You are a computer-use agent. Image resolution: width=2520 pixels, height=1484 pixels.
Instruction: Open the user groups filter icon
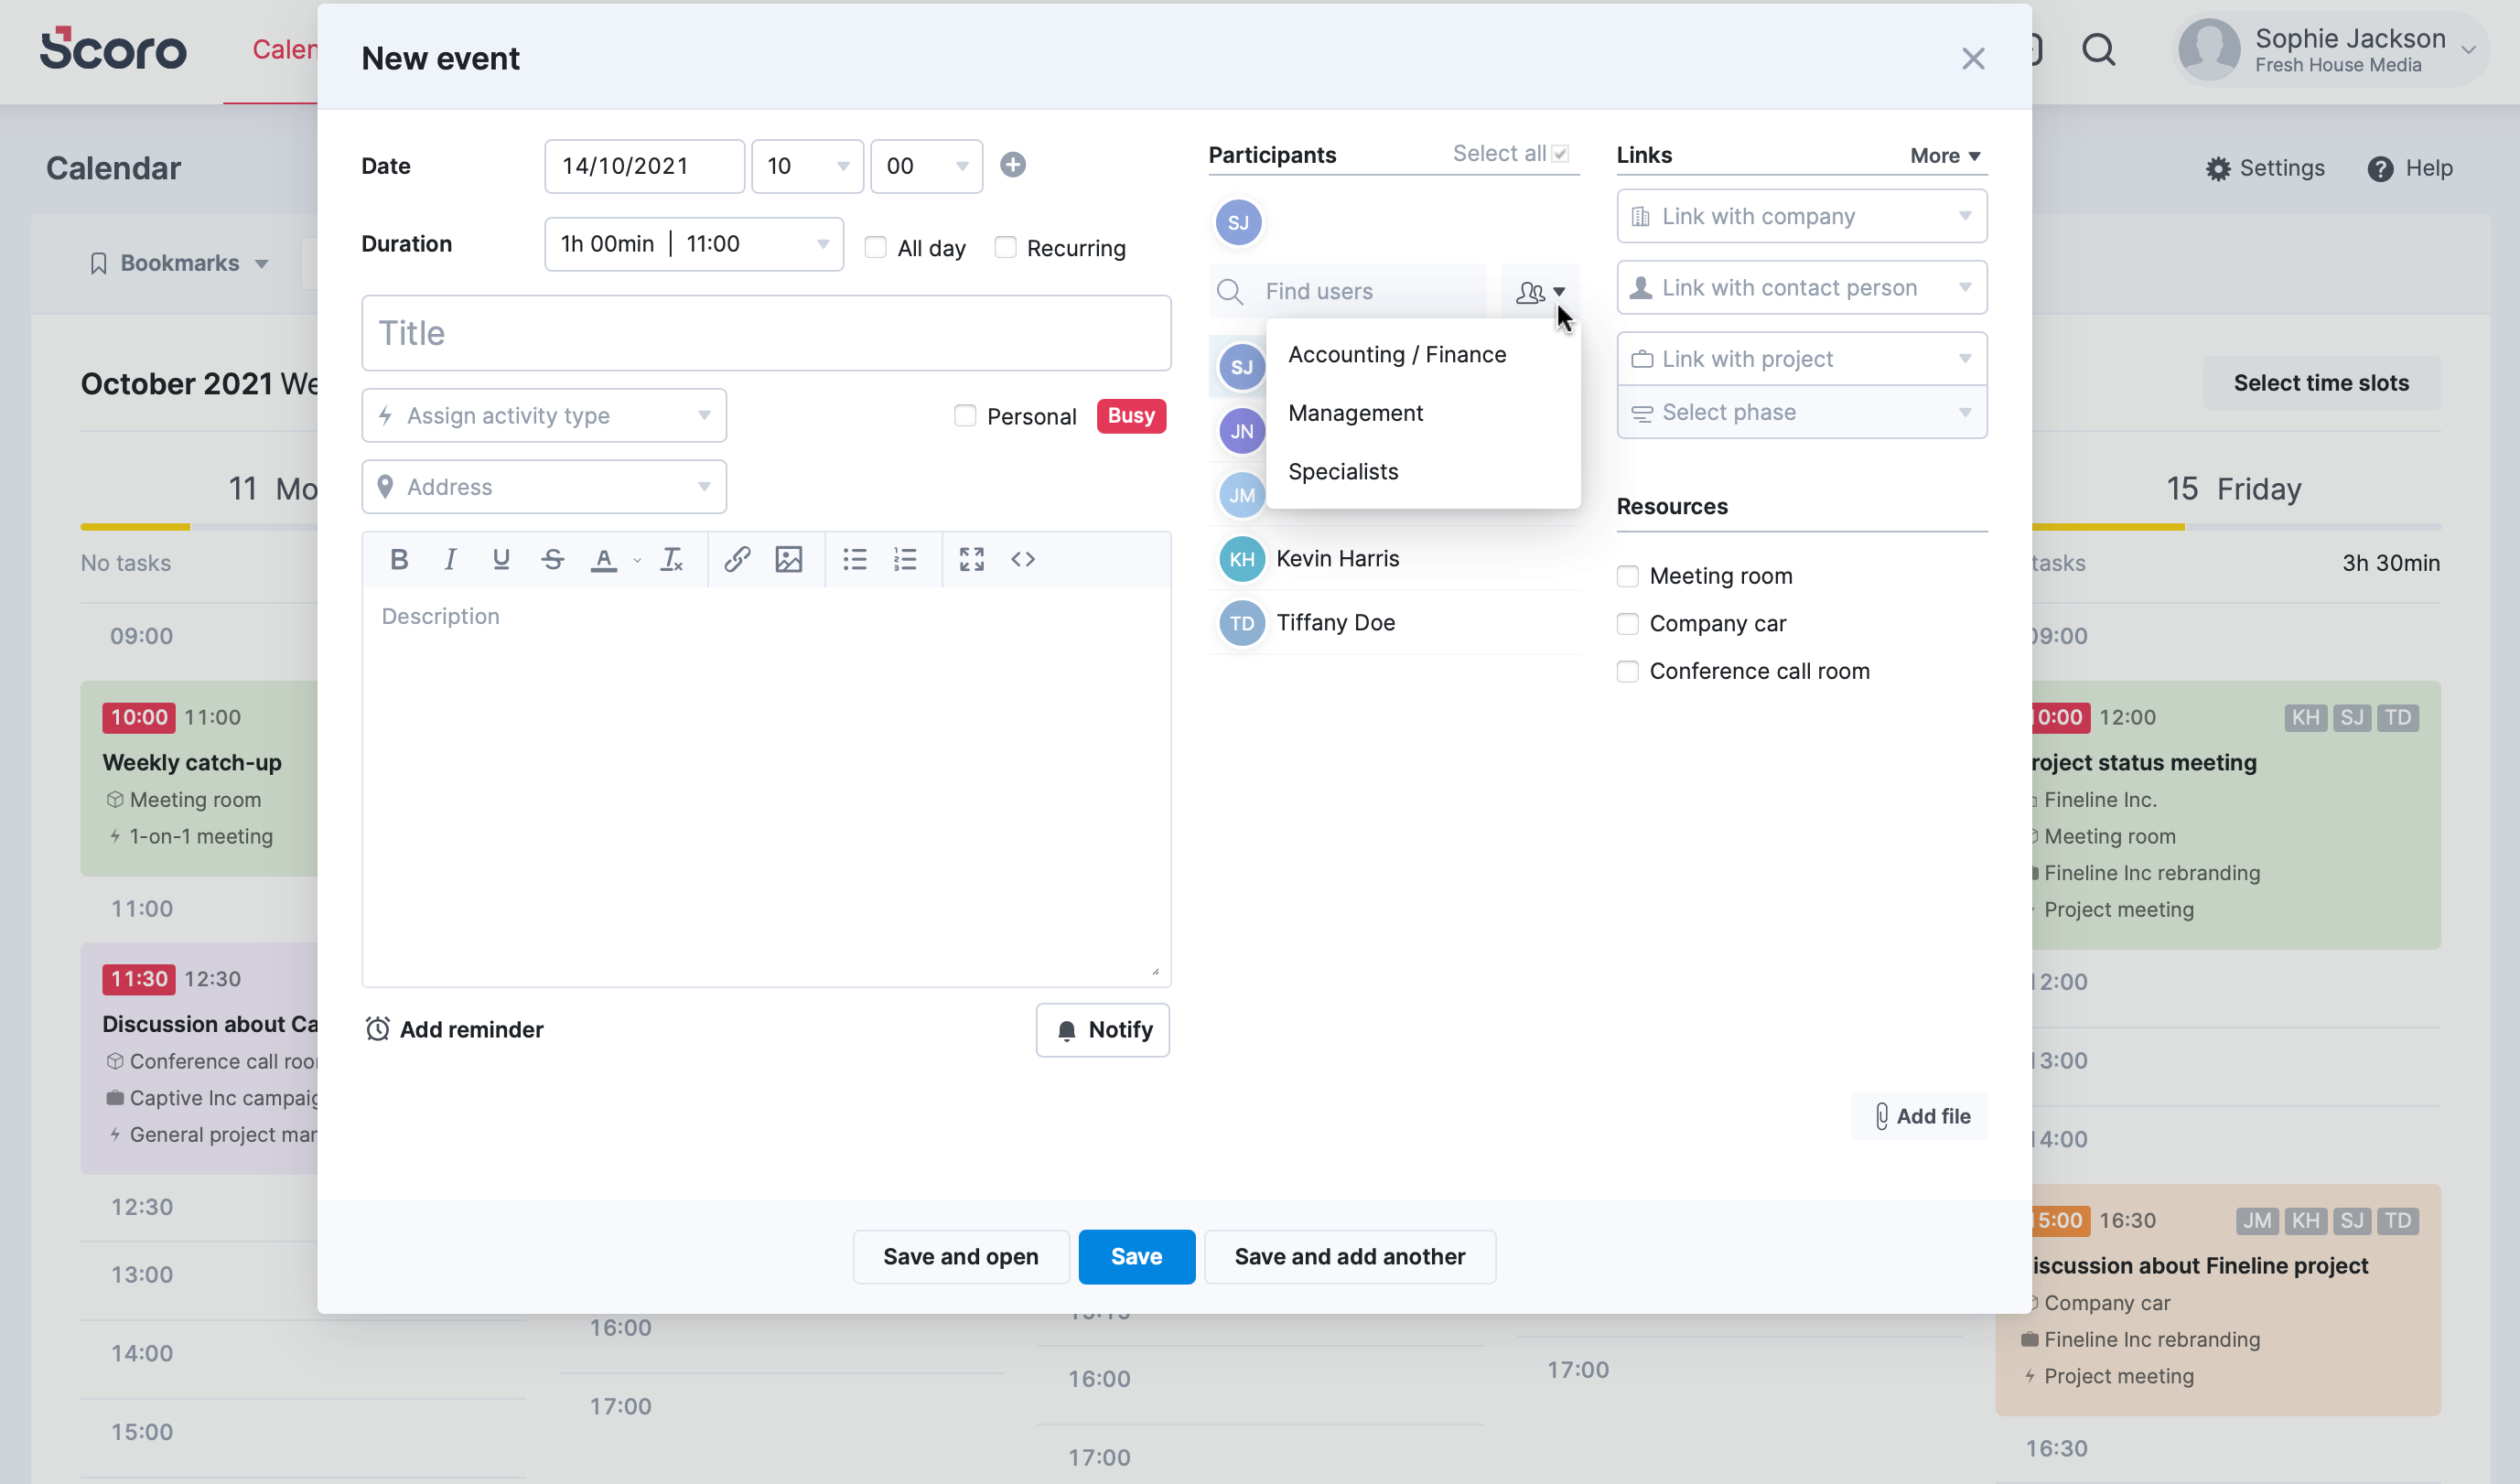1540,292
